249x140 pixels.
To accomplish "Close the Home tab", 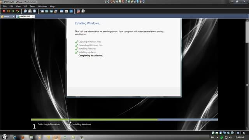I will click(x=14, y=16).
